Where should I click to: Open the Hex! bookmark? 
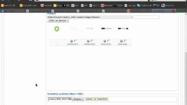coord(75,6)
